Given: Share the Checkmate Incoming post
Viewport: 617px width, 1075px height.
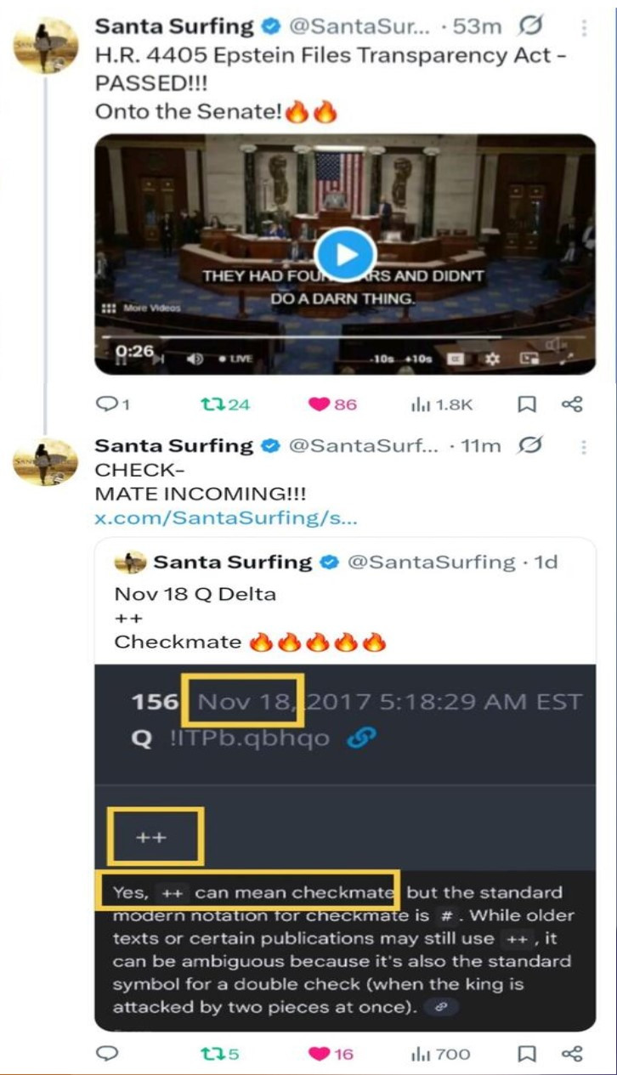Looking at the screenshot, I should (572, 1054).
